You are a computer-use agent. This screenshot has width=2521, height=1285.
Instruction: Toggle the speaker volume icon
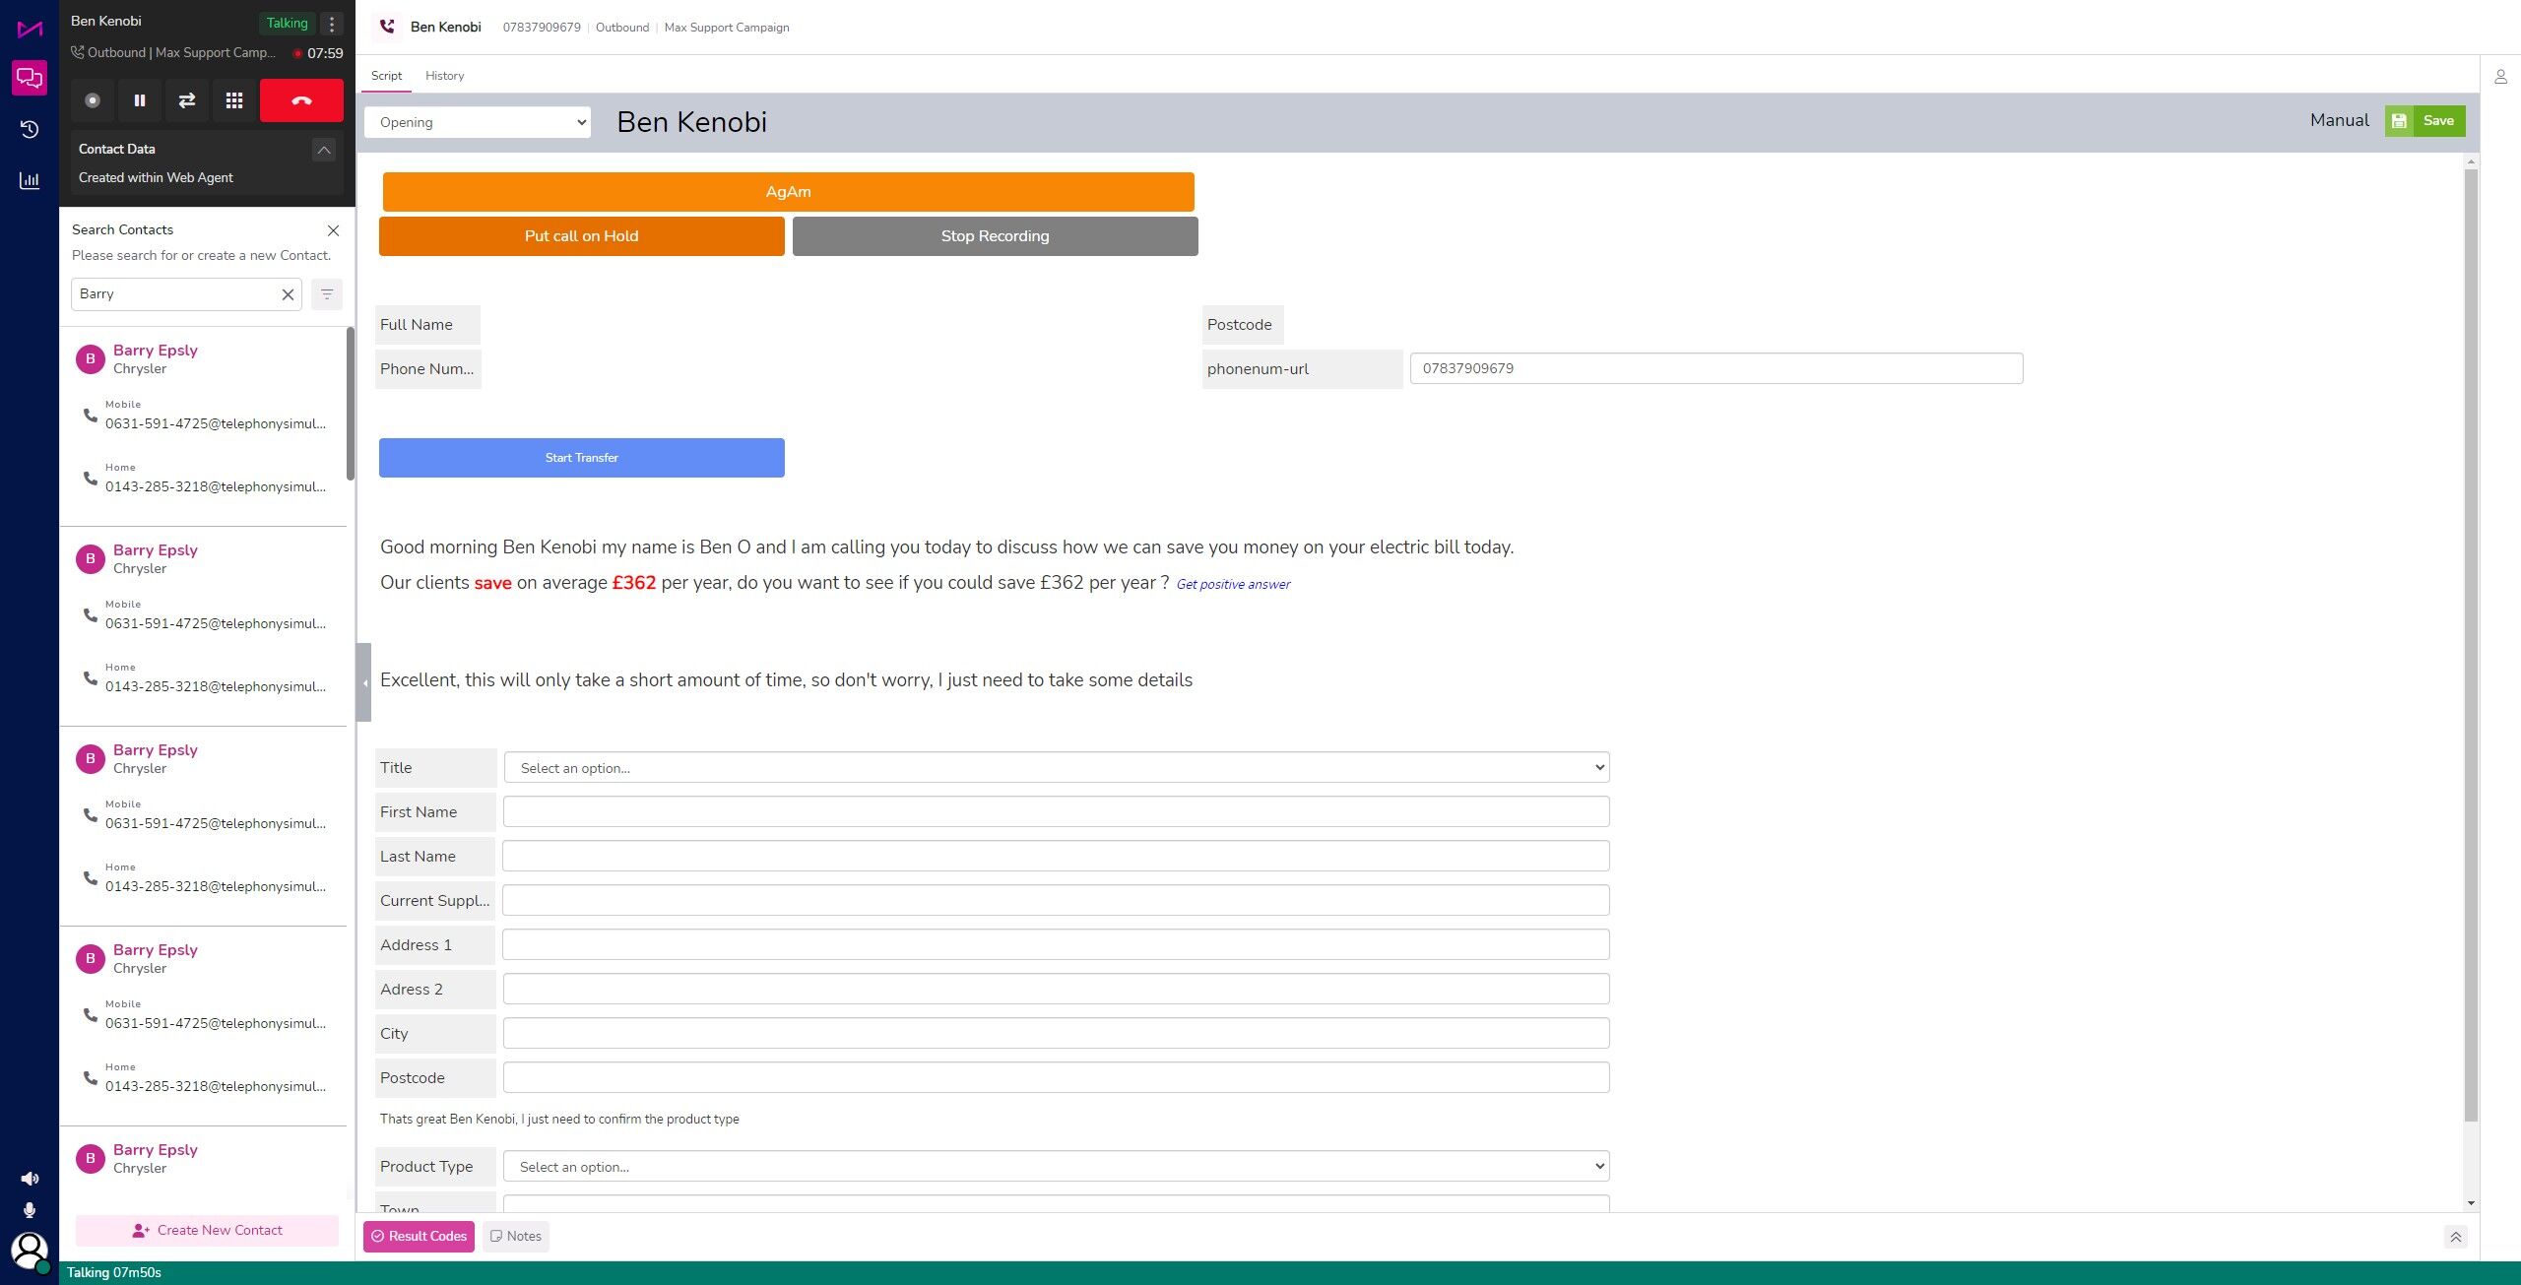click(x=30, y=1179)
